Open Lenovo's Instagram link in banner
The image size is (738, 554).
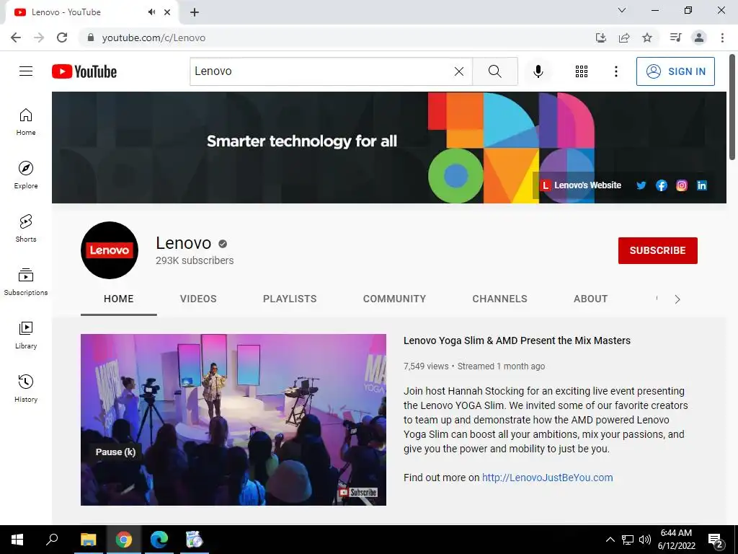(682, 185)
